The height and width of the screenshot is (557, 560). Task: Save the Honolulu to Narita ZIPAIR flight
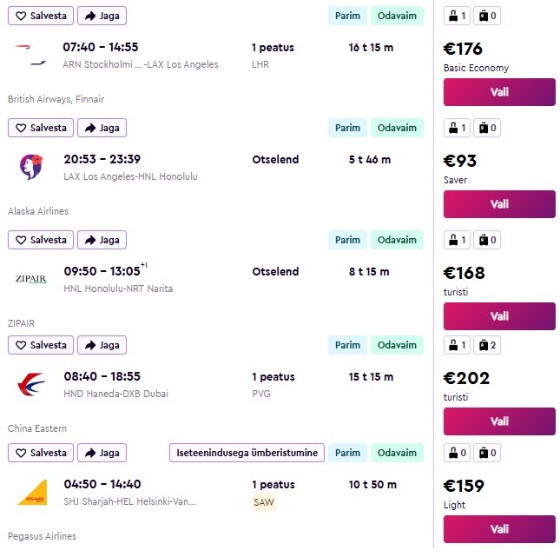point(41,240)
